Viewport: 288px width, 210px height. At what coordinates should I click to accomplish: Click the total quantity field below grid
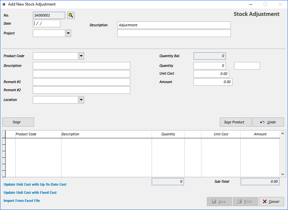(x=168, y=181)
